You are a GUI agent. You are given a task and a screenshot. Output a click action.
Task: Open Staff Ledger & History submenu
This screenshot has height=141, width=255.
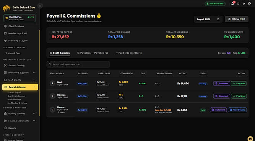[x=17, y=103]
